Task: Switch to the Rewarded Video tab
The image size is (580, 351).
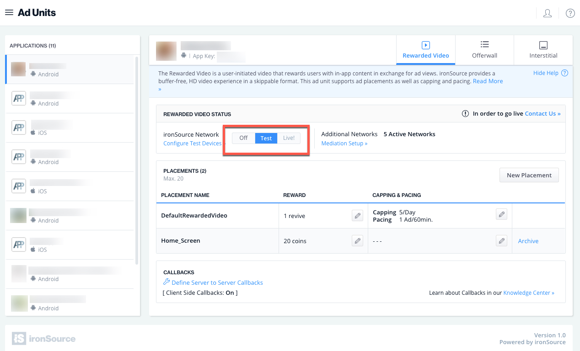Action: [426, 50]
